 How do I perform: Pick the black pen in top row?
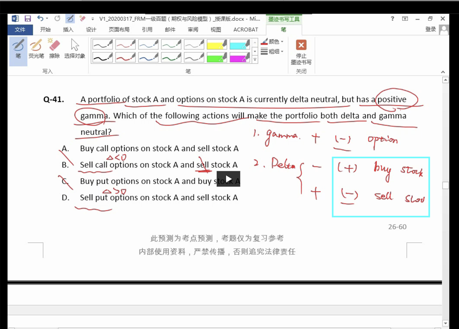tap(103, 45)
